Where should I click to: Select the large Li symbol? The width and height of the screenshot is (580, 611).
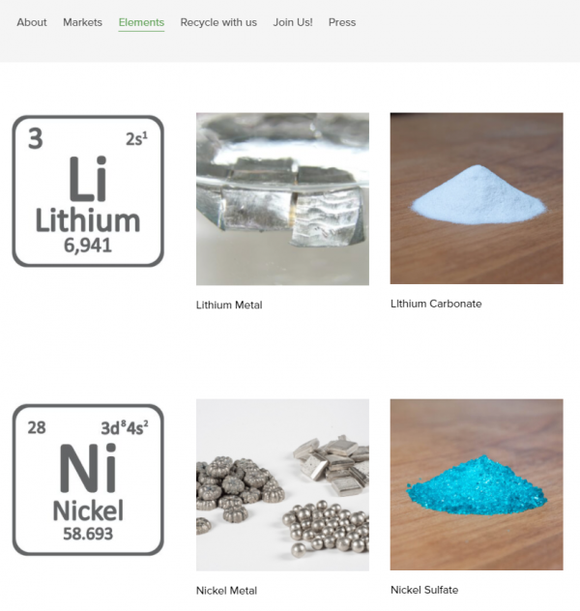point(88,179)
